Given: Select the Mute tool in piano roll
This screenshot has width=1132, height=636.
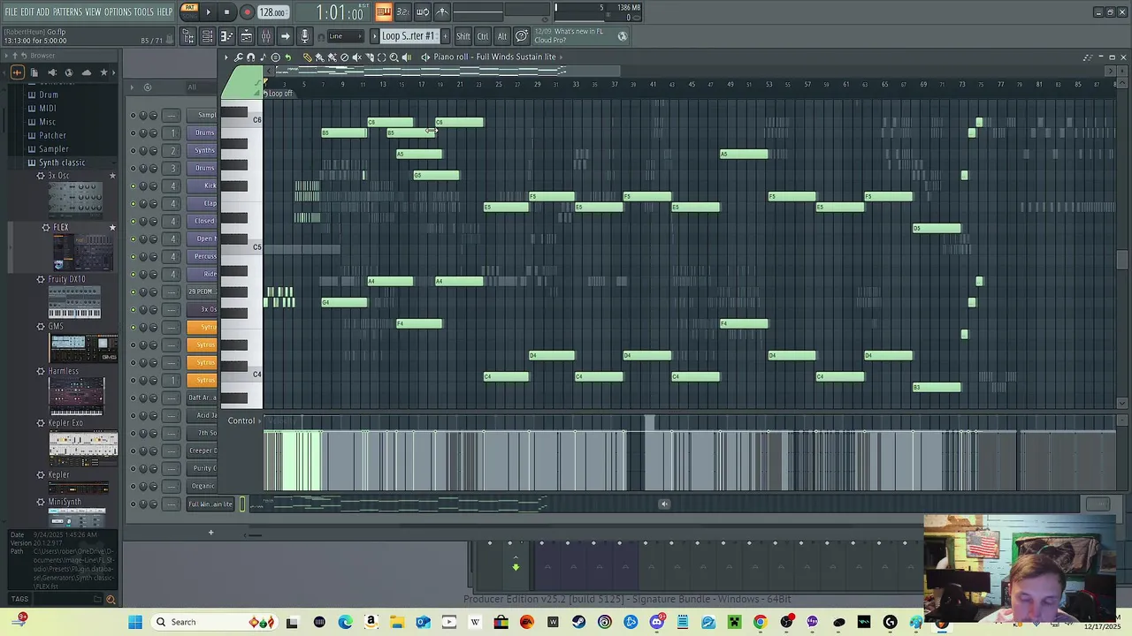Looking at the screenshot, I should coord(356,57).
